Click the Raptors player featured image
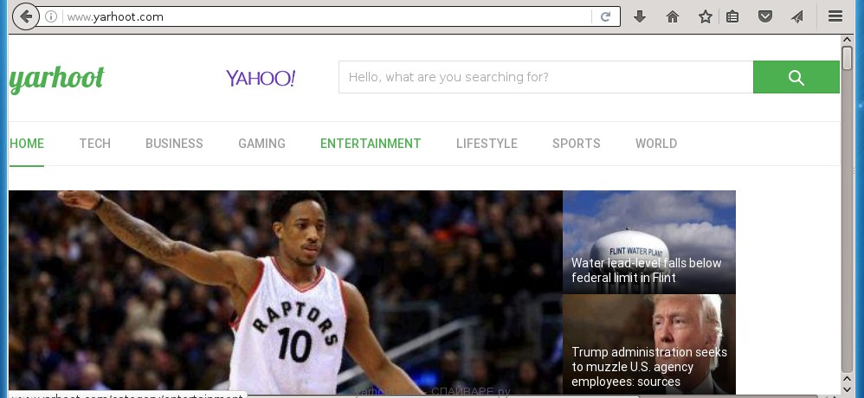Image resolution: width=864 pixels, height=398 pixels. (285, 292)
